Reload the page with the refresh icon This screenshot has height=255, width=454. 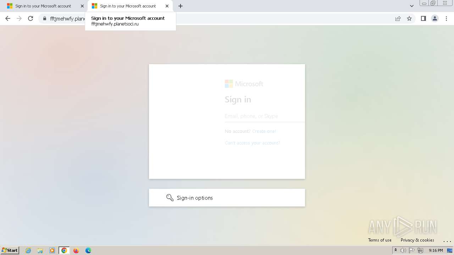[31, 18]
